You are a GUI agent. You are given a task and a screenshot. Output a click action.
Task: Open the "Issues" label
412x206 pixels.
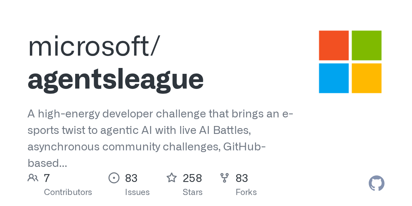coord(137,192)
